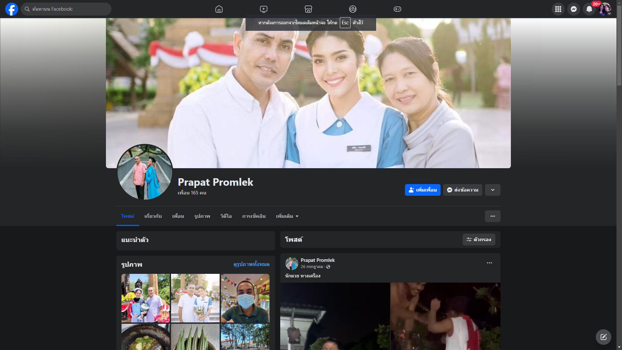Image resolution: width=622 pixels, height=350 pixels.
Task: Click the new message compose icon
Action: (x=603, y=337)
